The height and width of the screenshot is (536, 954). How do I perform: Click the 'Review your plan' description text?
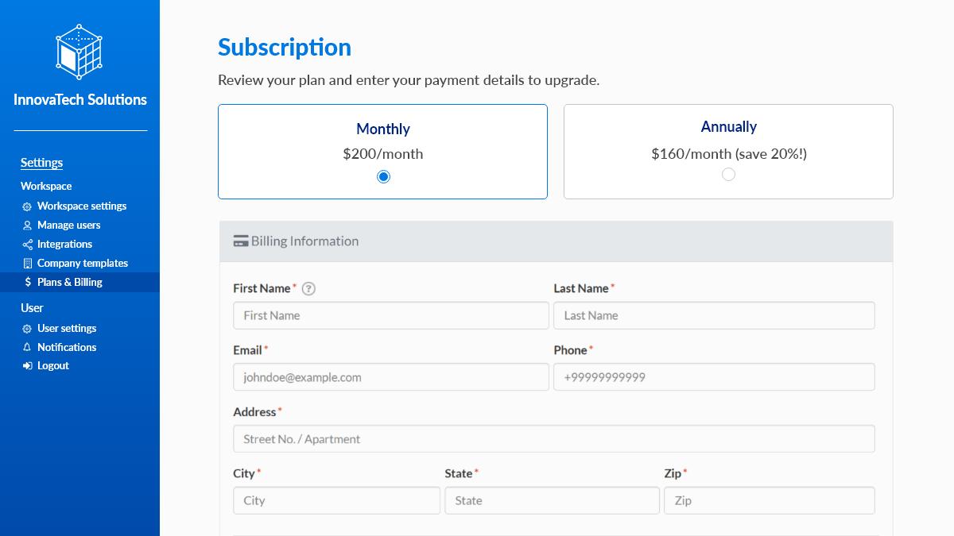click(x=409, y=80)
